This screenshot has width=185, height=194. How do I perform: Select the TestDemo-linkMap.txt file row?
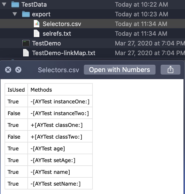(x=92, y=53)
